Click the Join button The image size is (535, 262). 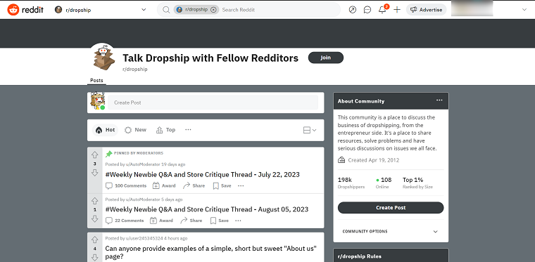tap(325, 58)
